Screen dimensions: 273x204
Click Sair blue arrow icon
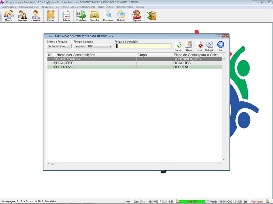point(220,46)
